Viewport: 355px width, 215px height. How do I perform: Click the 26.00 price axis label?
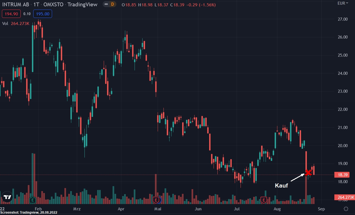coord(343,37)
